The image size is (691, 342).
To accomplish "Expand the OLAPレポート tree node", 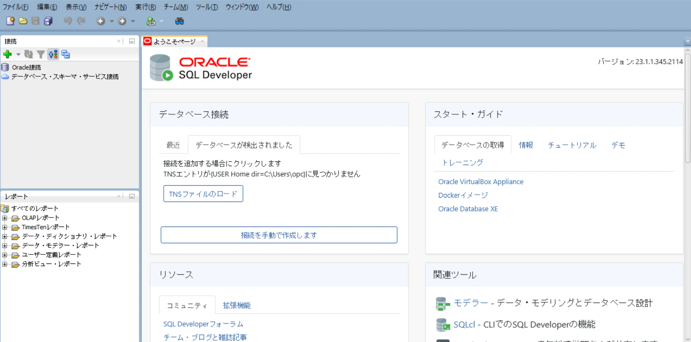I will [x=5, y=218].
